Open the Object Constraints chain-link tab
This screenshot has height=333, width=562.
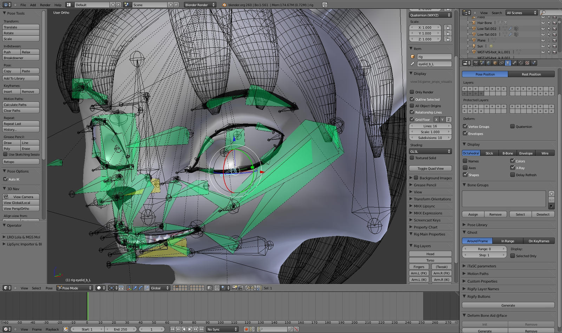click(x=501, y=63)
